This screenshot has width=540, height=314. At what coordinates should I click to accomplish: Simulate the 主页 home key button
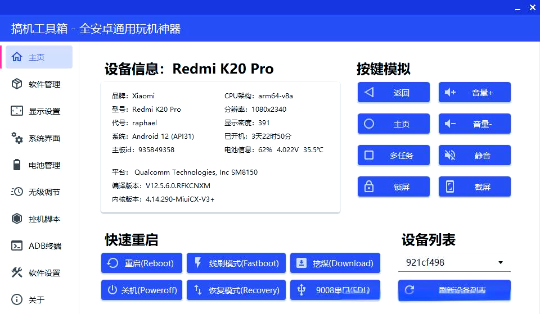(x=394, y=124)
